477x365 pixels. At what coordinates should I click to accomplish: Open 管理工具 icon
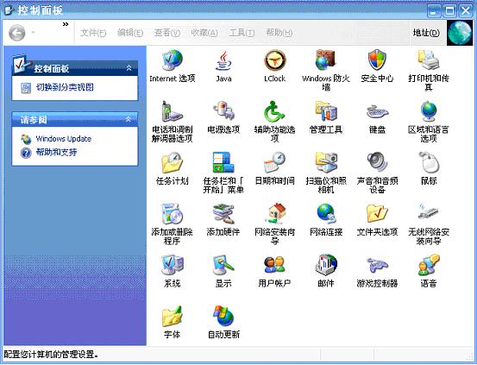point(326,111)
